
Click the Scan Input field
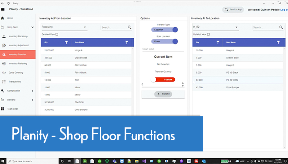pyautogui.click(x=163, y=49)
